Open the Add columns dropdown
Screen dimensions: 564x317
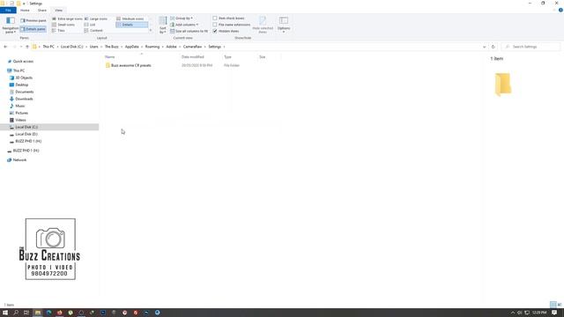coord(184,25)
